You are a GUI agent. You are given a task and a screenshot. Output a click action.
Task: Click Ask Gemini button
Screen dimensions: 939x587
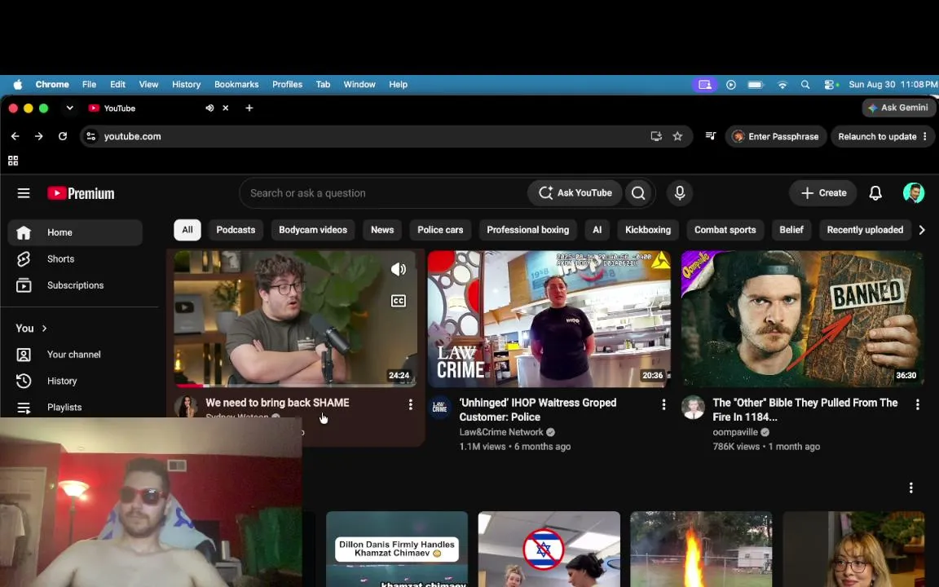point(898,108)
